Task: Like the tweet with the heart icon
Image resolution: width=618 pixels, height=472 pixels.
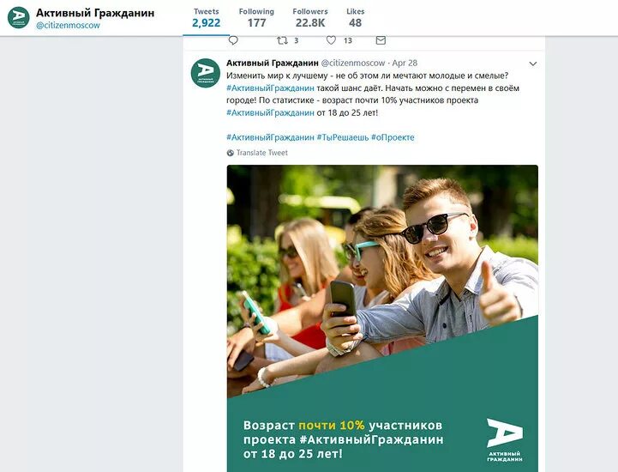Action: point(331,40)
